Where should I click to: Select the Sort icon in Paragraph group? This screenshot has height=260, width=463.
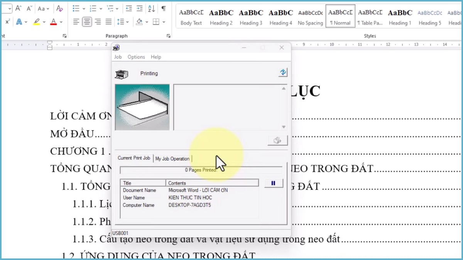pos(151,9)
